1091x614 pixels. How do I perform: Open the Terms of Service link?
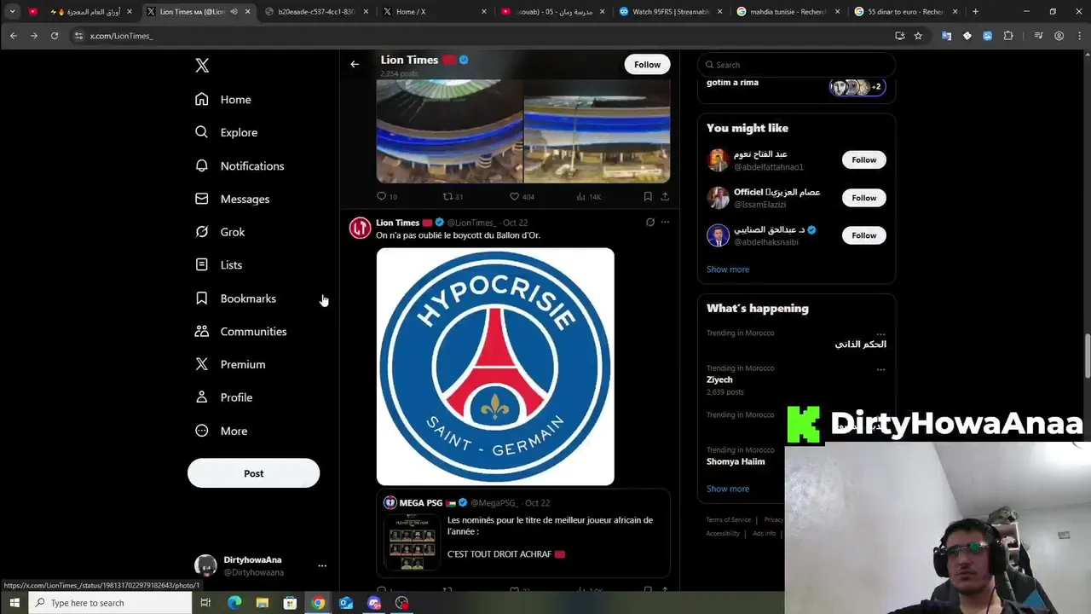click(x=728, y=519)
